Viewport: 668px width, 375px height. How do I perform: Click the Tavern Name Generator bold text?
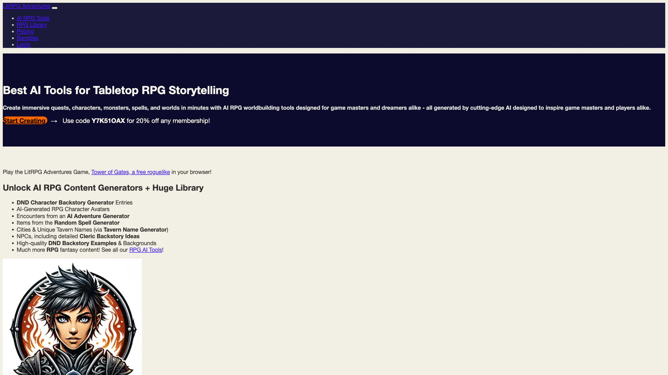click(135, 230)
